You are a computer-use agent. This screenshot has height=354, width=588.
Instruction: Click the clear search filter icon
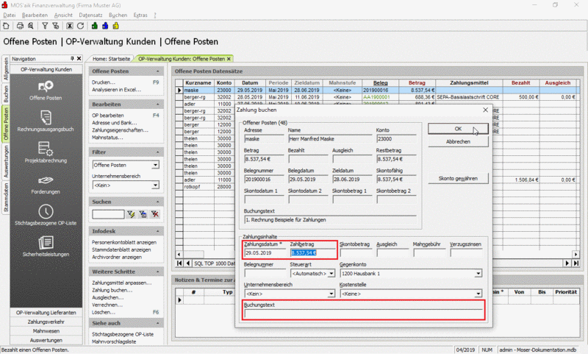click(155, 214)
